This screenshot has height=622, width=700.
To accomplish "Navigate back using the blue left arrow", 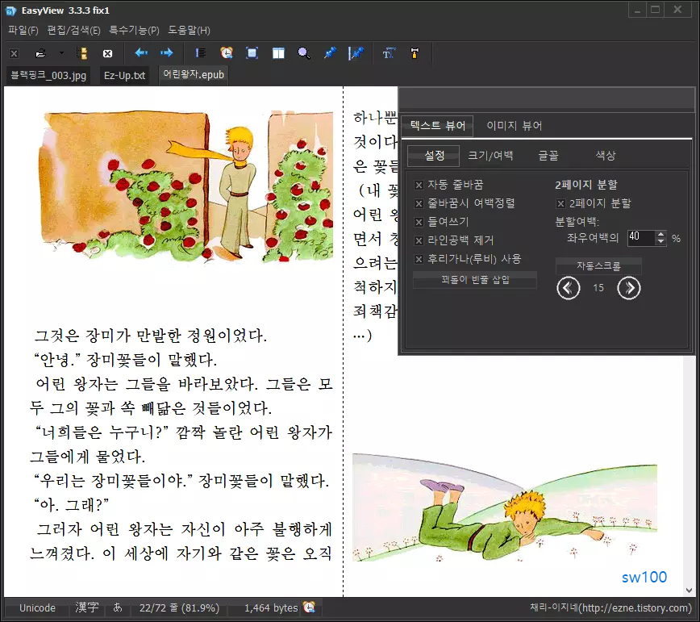I will pos(140,53).
